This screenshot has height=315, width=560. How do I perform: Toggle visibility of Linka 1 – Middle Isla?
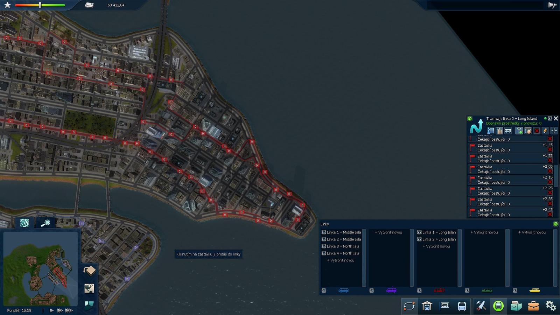[324, 232]
